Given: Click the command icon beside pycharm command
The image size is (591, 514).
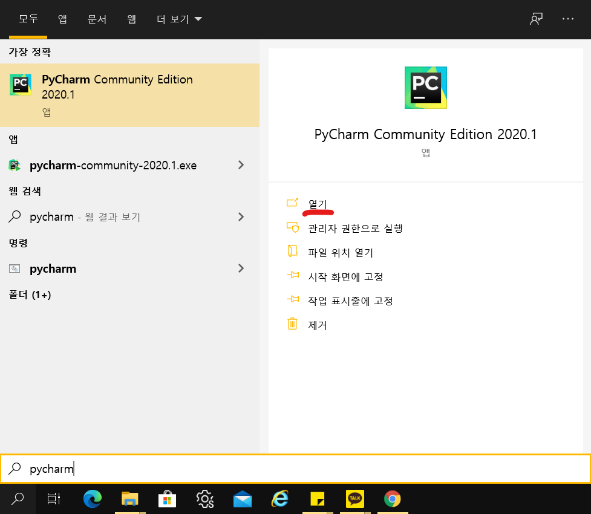Looking at the screenshot, I should [15, 268].
